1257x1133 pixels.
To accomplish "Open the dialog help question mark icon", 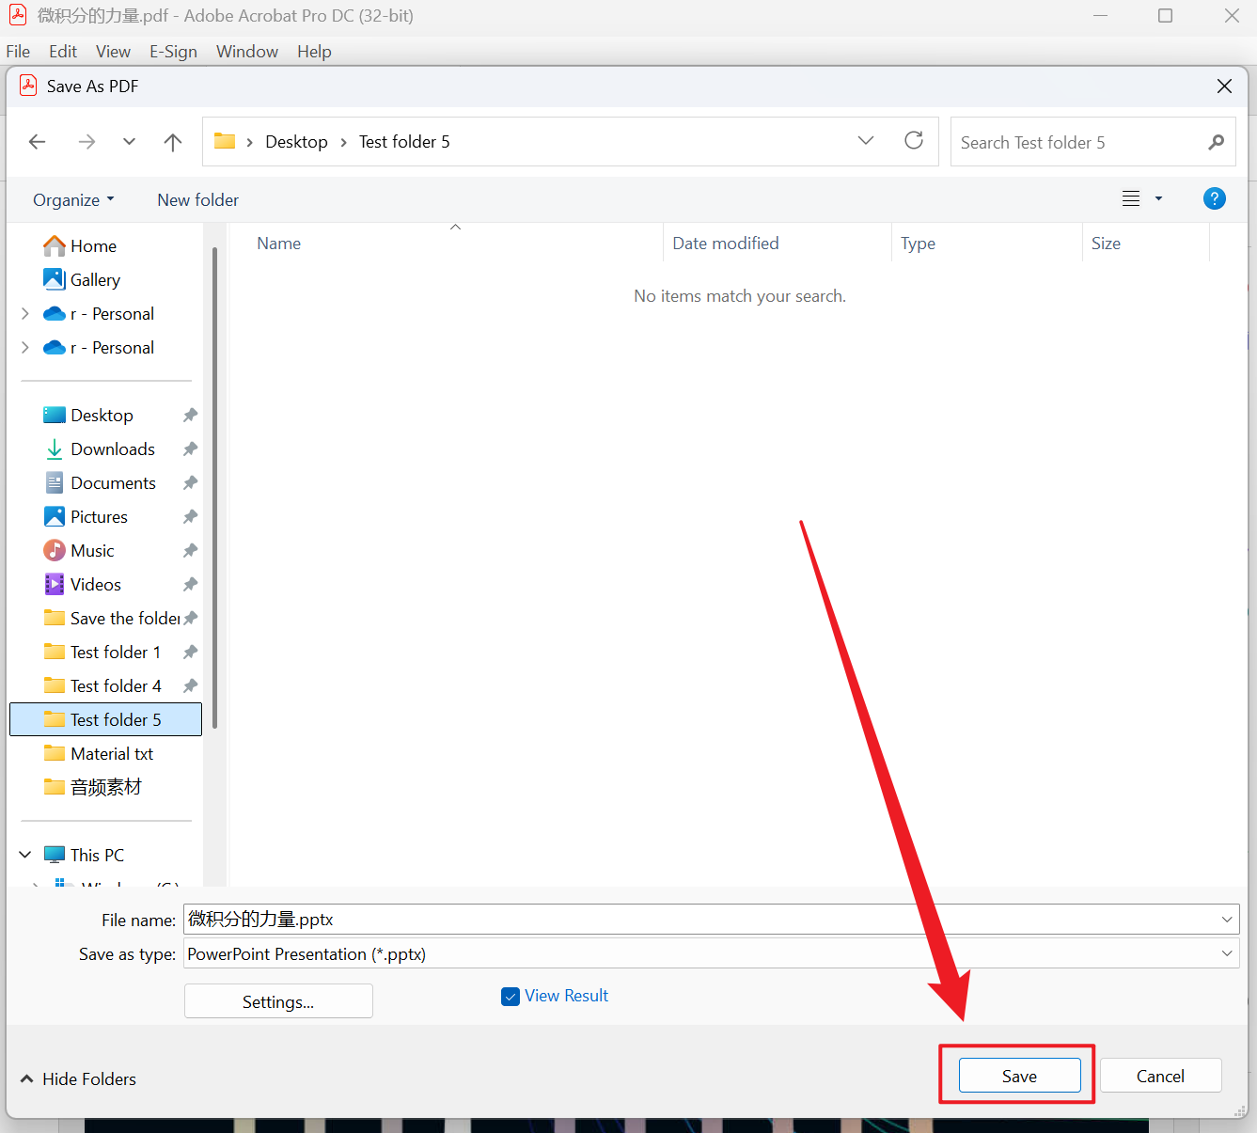I will pyautogui.click(x=1214, y=198).
